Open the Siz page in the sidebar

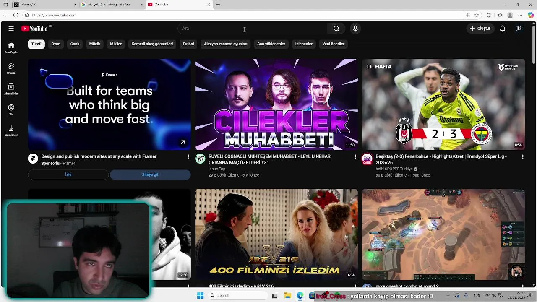coord(11,110)
